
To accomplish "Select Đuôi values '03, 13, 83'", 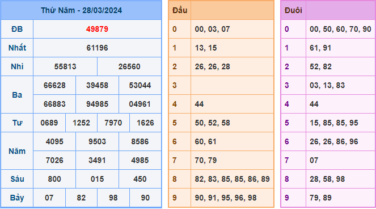I will pos(327,85).
